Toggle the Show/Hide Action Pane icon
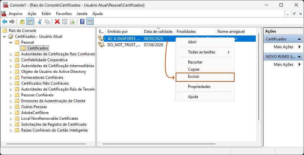Screen dimensions: 304x155 90,21
